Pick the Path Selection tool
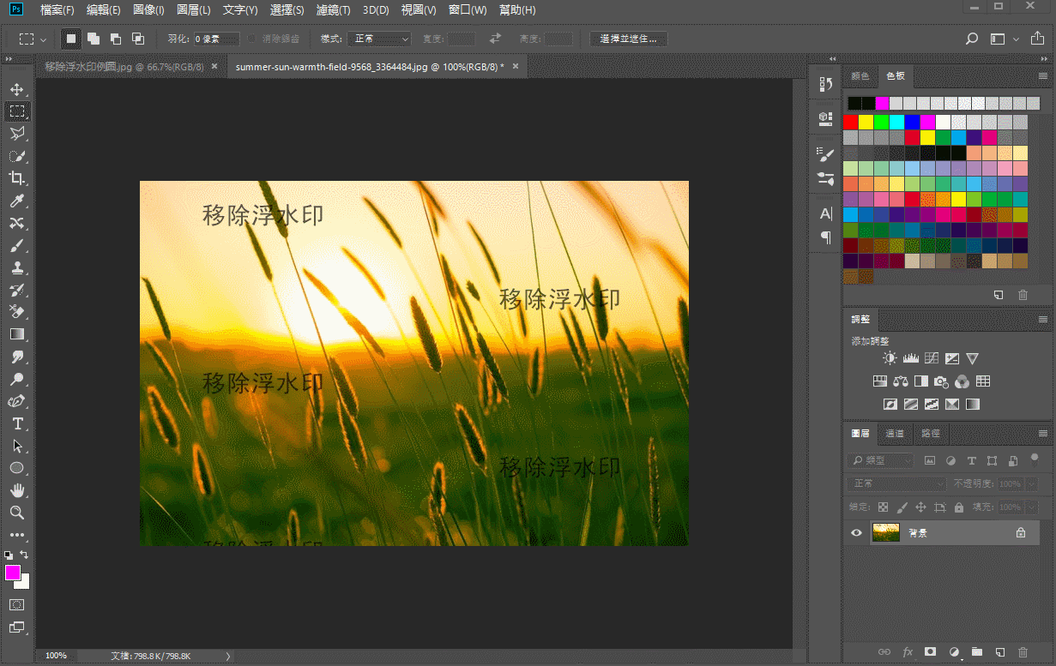 (x=16, y=446)
